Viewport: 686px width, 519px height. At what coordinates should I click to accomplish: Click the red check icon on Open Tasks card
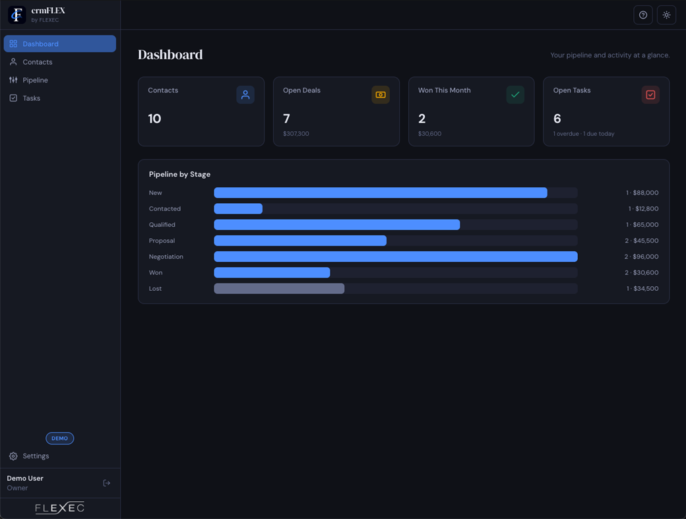pos(650,95)
